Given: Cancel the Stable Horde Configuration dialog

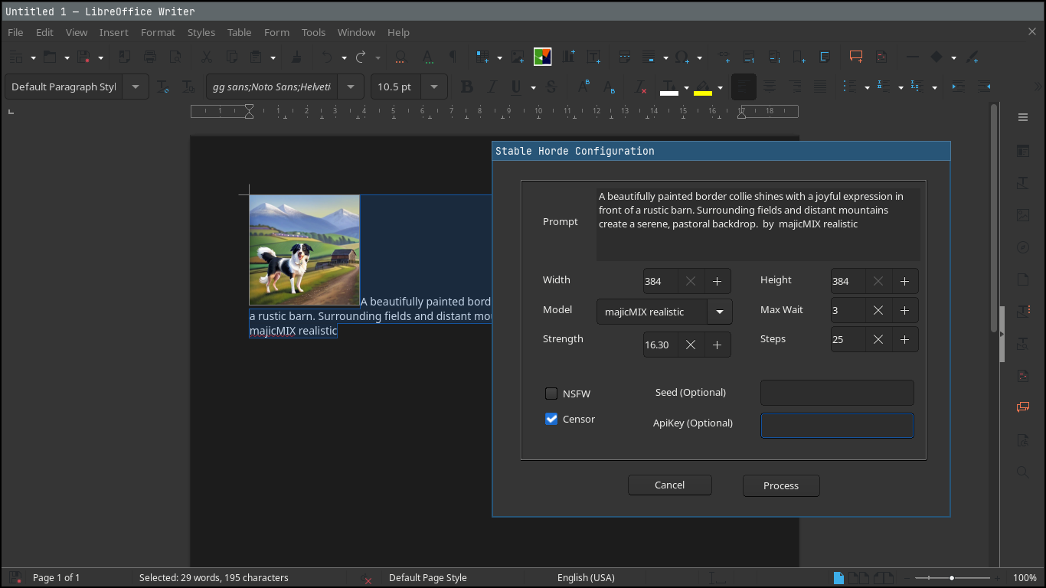Looking at the screenshot, I should click(669, 485).
